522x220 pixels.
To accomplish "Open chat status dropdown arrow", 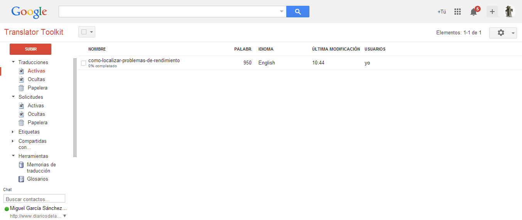I will pyautogui.click(x=64, y=216).
